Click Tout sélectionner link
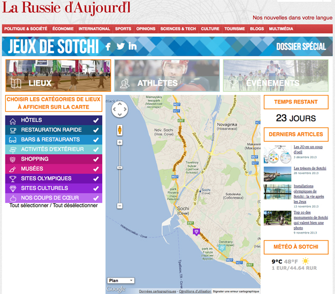 [29, 205]
